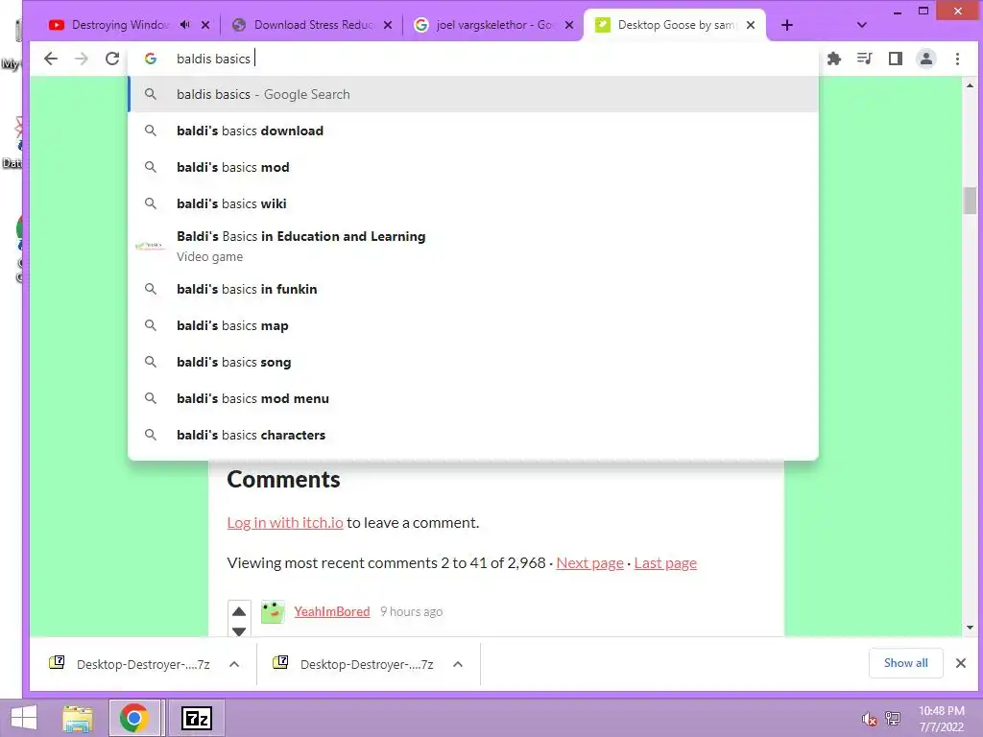This screenshot has width=983, height=737.
Task: Open the Chrome extensions puzzle icon
Action: pyautogui.click(x=834, y=59)
